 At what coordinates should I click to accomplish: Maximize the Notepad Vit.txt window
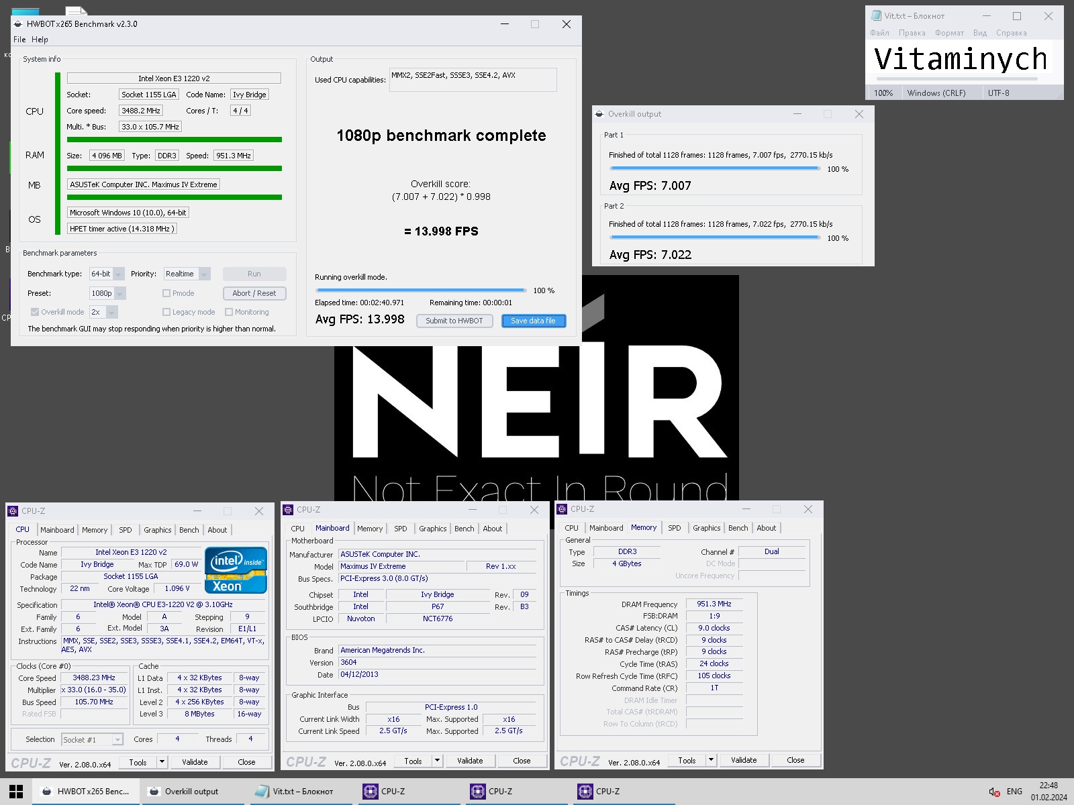point(1017,15)
